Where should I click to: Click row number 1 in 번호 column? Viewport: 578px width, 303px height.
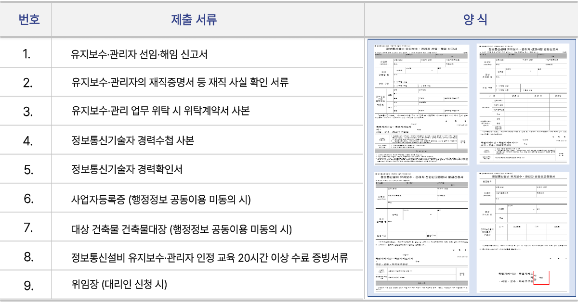(x=27, y=54)
